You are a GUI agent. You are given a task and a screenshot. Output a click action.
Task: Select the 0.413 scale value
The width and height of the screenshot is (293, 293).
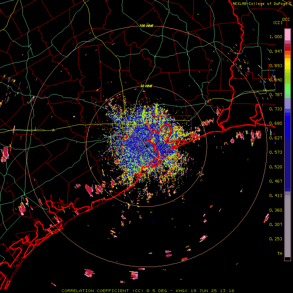point(276,196)
